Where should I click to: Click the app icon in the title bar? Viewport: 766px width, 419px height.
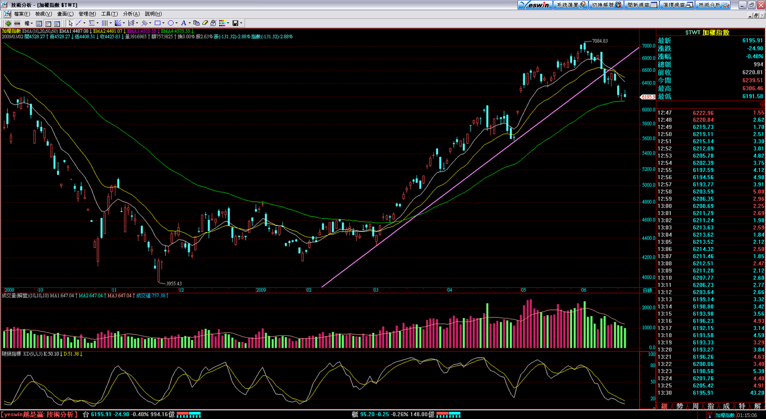[x=5, y=5]
